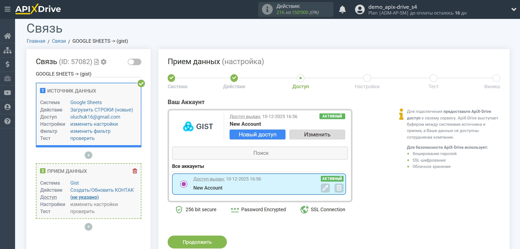Open connection settings gear icon
The image size is (520, 249).
(104, 62)
